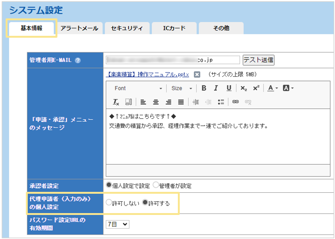This screenshot has height=239, width=335.
Task: Open the 操作マニュアル.pptx file link
Action: (x=148, y=74)
